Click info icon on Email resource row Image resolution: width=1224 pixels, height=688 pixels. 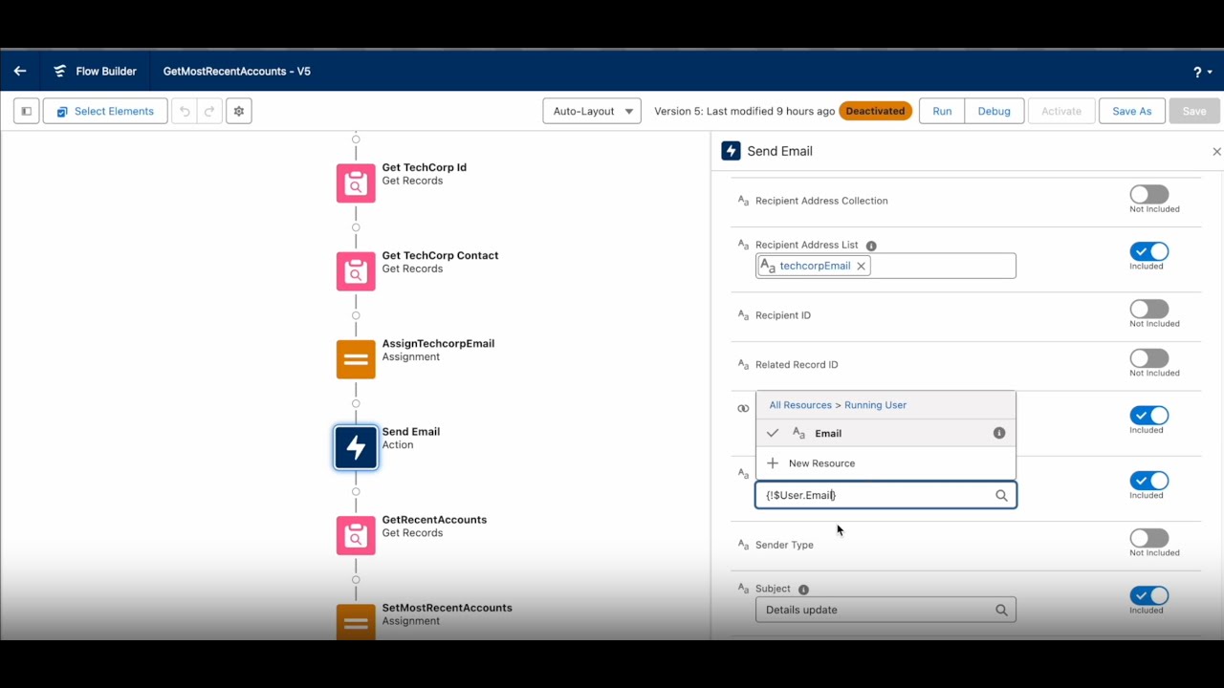999,433
